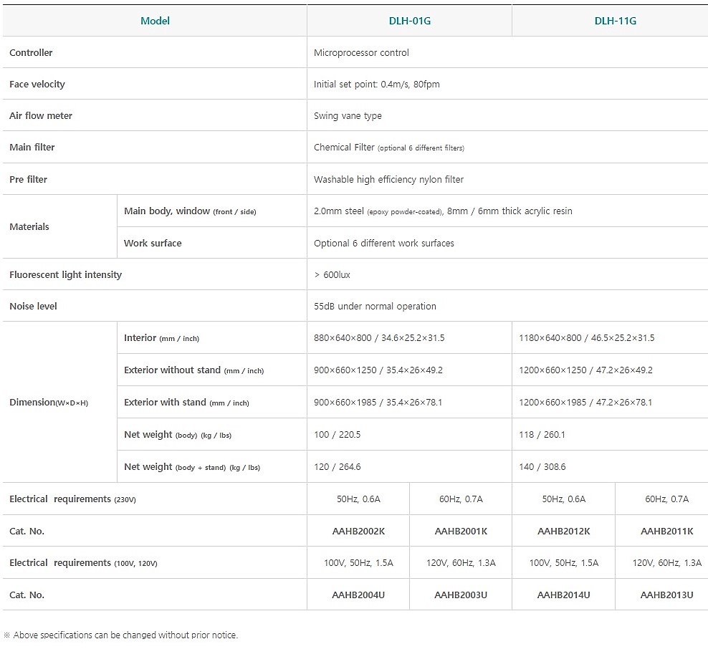Viewport: 708px width, 649px height.
Task: Select catalog number AAHB2011K
Action: (x=666, y=531)
